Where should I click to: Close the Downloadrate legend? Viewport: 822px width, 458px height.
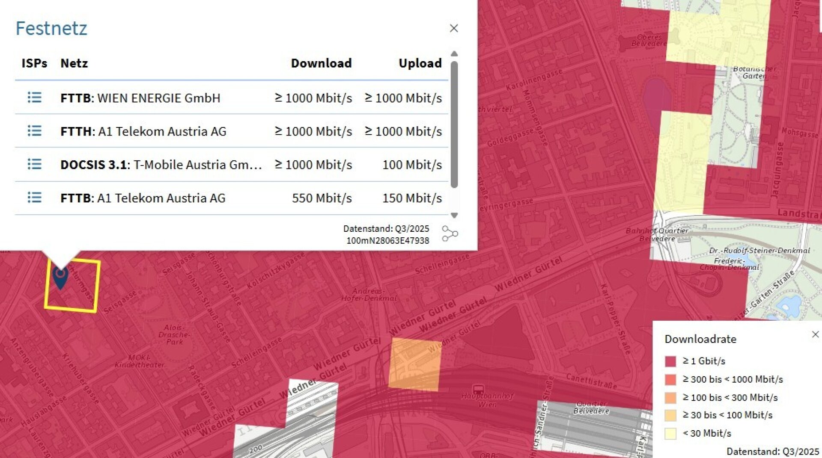coord(815,334)
